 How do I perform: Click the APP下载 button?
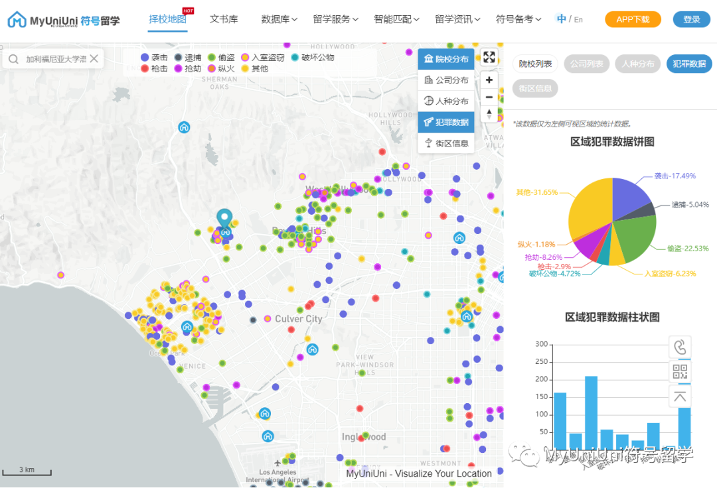coord(633,19)
